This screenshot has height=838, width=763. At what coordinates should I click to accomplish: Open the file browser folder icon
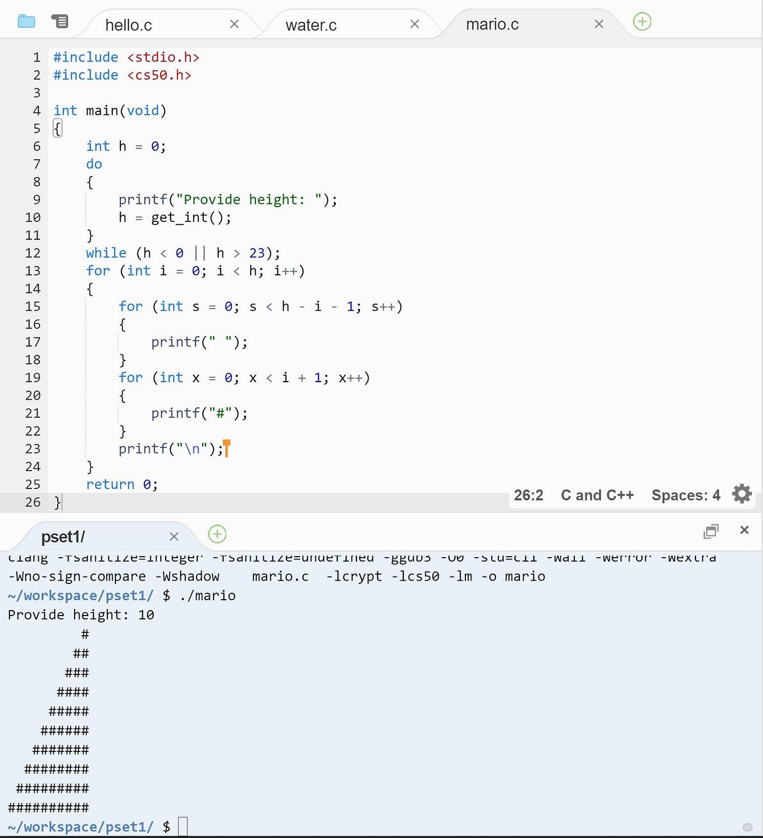point(26,22)
